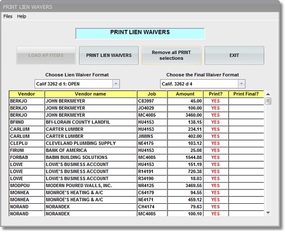Click the EXIT button

(234, 55)
